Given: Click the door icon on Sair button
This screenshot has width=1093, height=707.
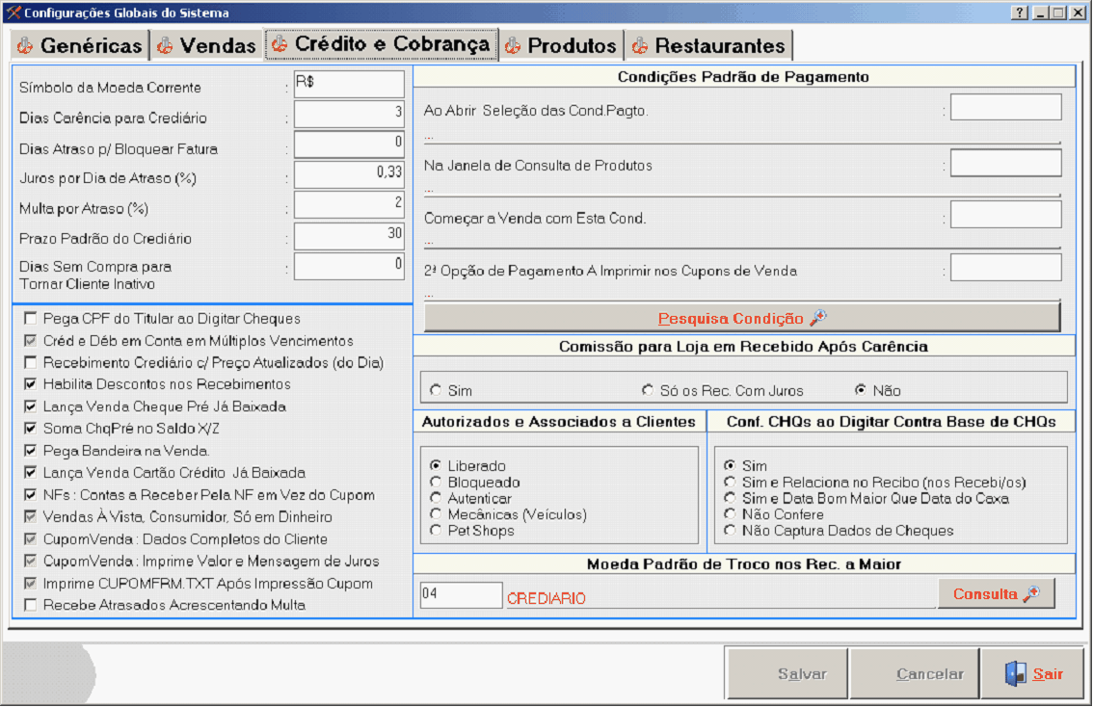Looking at the screenshot, I should (x=1016, y=673).
